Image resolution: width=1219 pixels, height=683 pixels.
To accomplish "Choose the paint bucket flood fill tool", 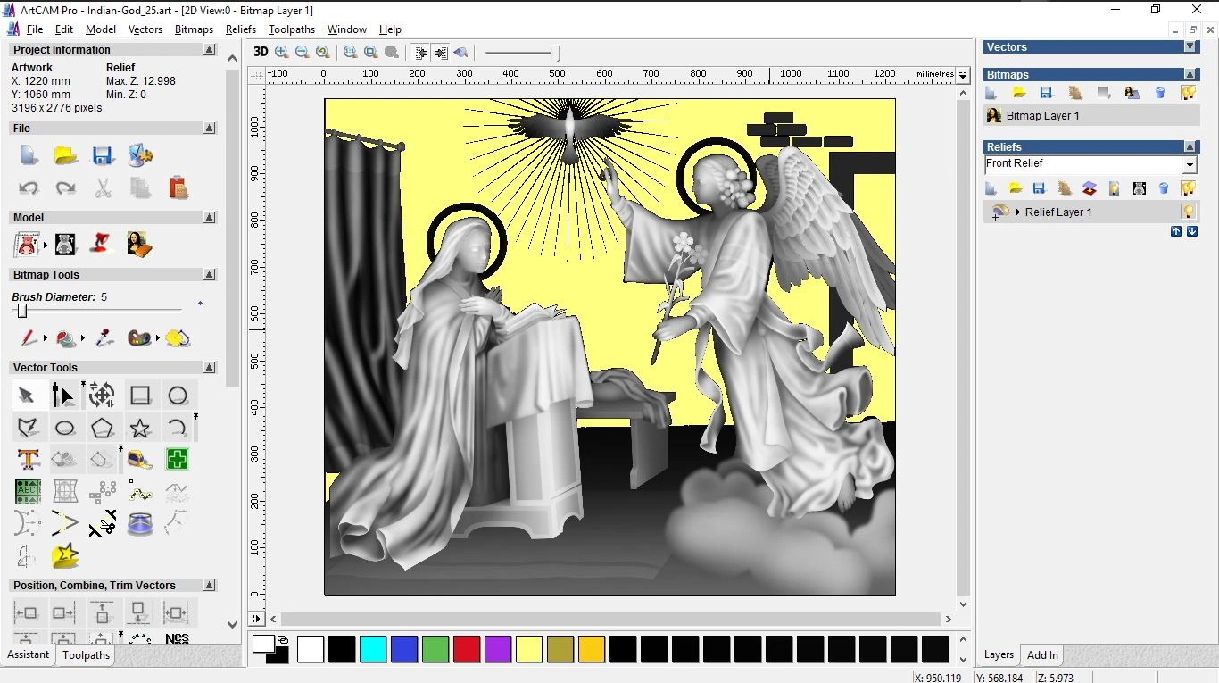I will pos(66,338).
